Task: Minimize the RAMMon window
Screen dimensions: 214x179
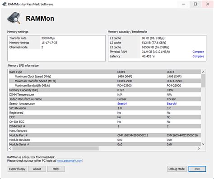Action: [x=183, y=4]
